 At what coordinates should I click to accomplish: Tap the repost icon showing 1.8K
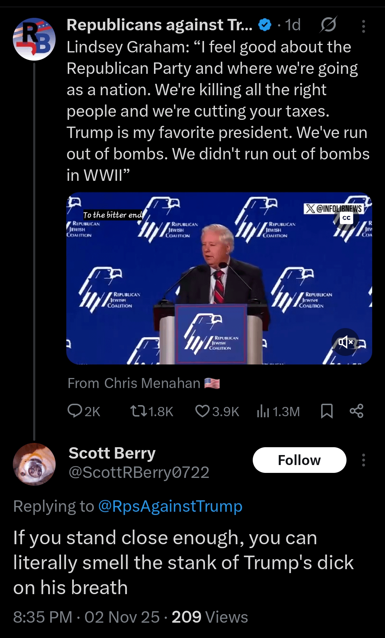139,411
